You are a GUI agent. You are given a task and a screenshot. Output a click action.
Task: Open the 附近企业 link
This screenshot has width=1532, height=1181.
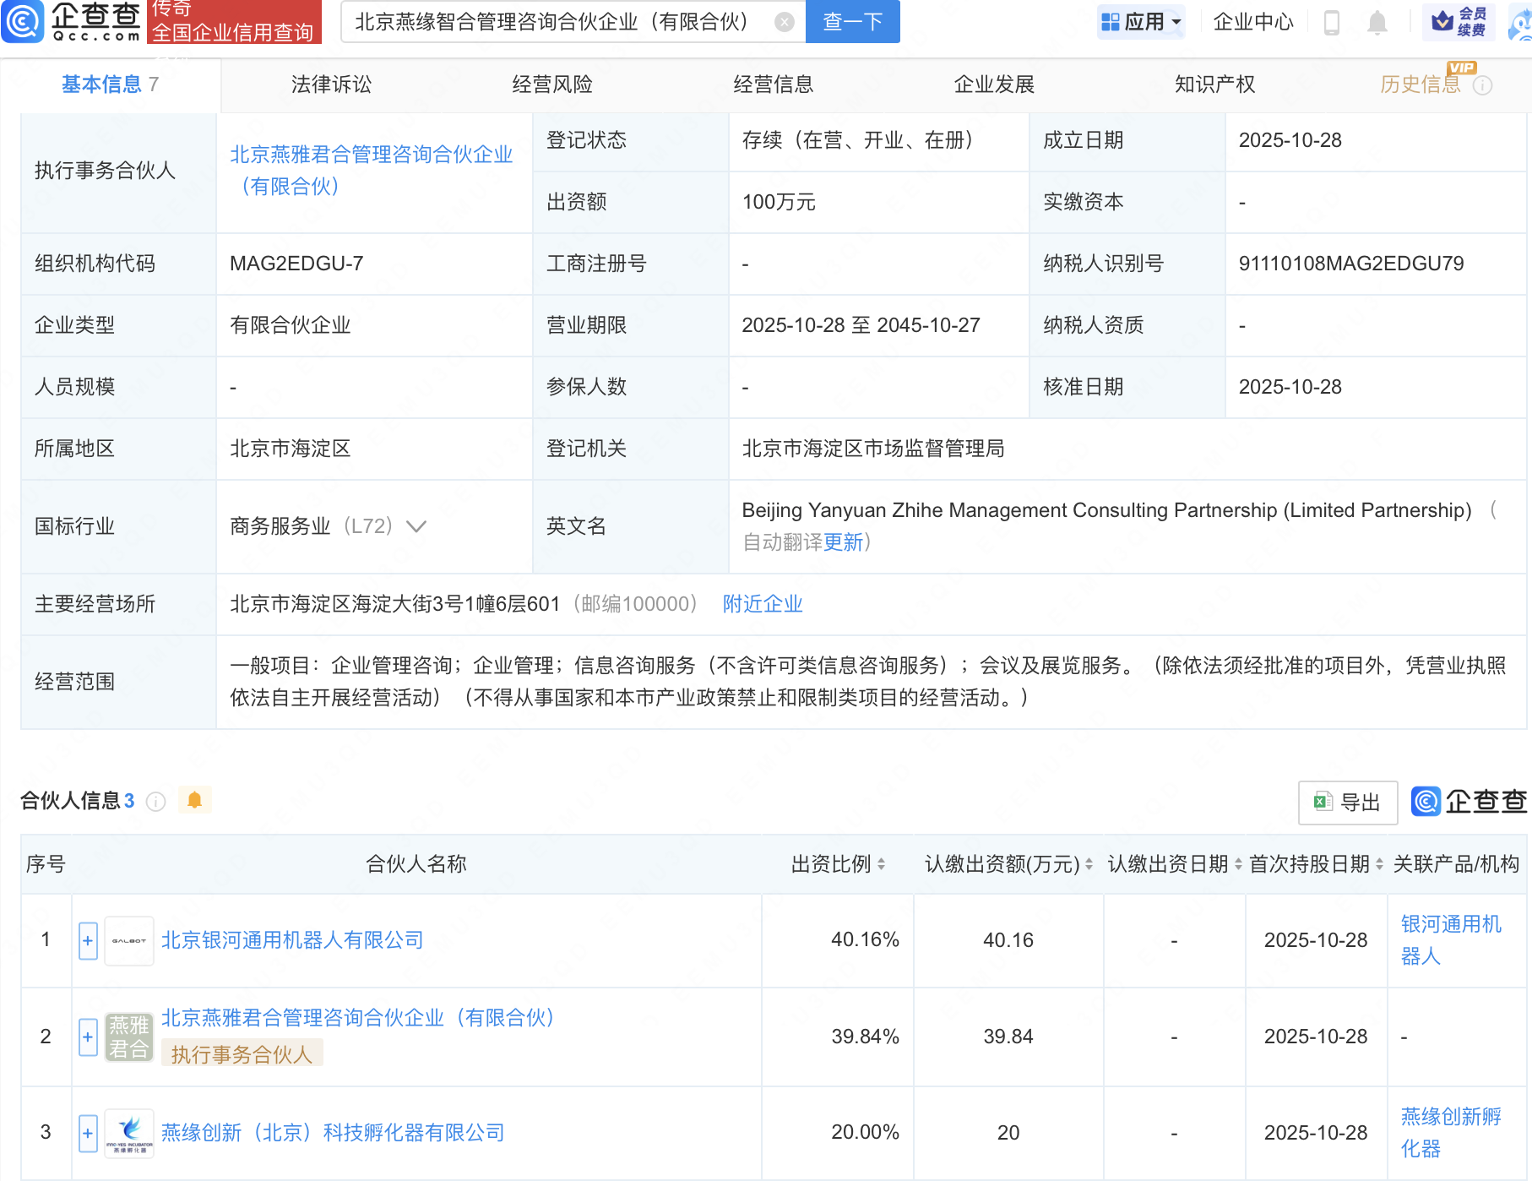pyautogui.click(x=761, y=604)
